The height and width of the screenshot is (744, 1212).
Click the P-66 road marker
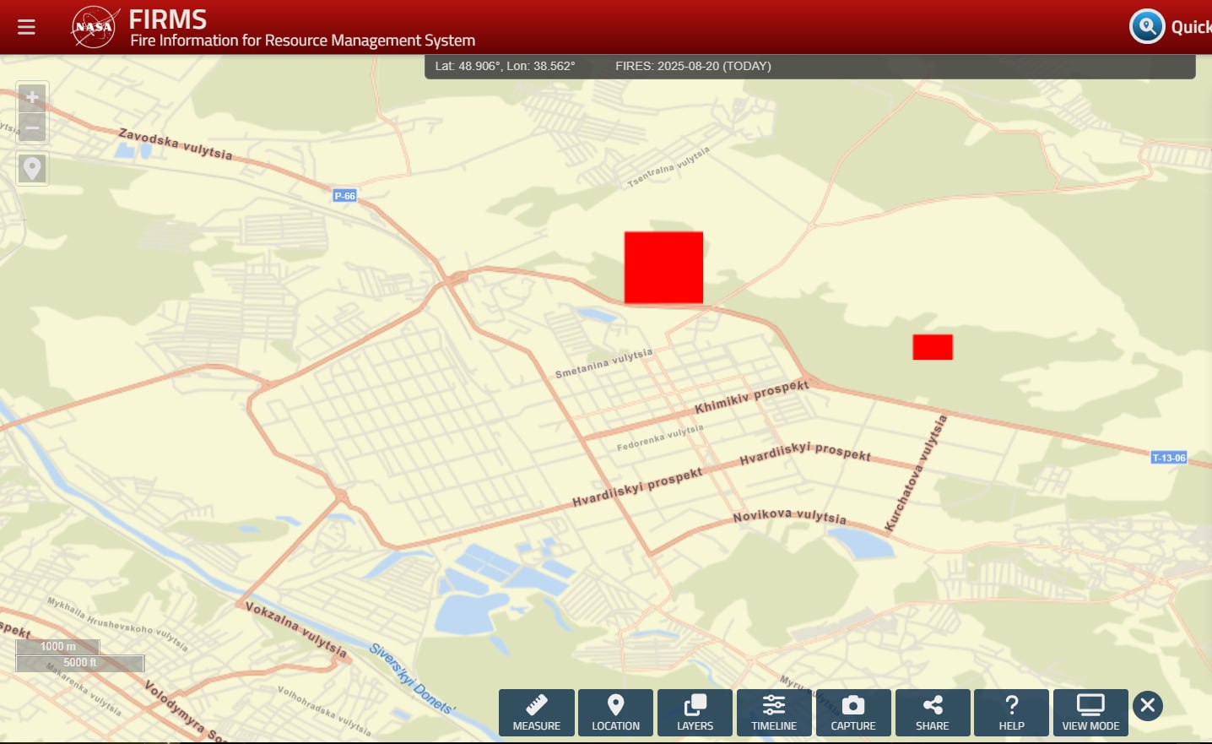(344, 196)
